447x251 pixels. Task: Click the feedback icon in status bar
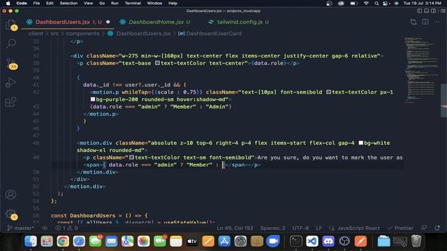424,228
